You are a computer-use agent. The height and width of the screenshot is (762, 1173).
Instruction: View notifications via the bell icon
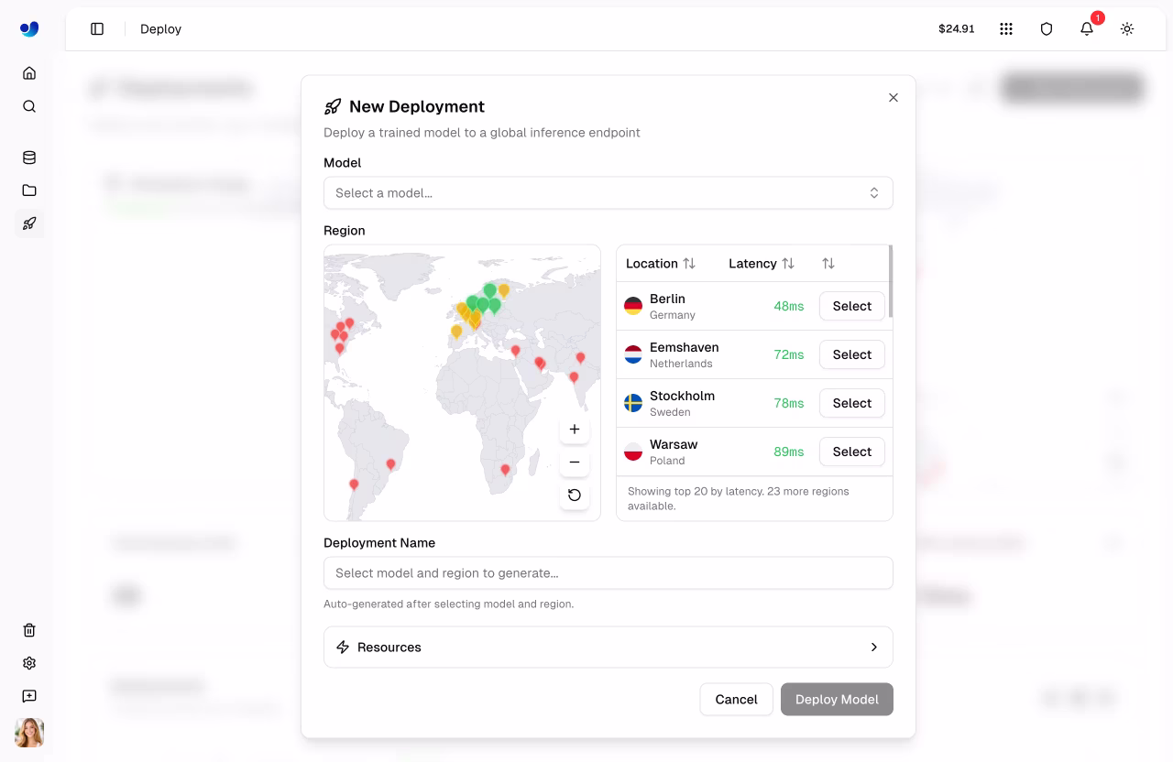click(x=1087, y=28)
